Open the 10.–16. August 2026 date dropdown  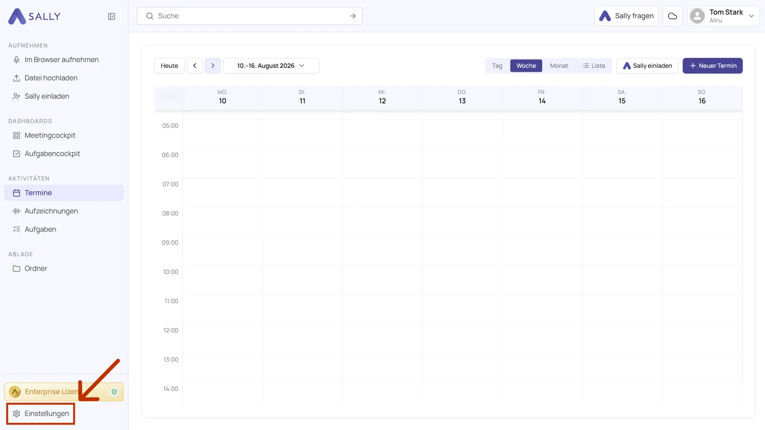tap(271, 66)
